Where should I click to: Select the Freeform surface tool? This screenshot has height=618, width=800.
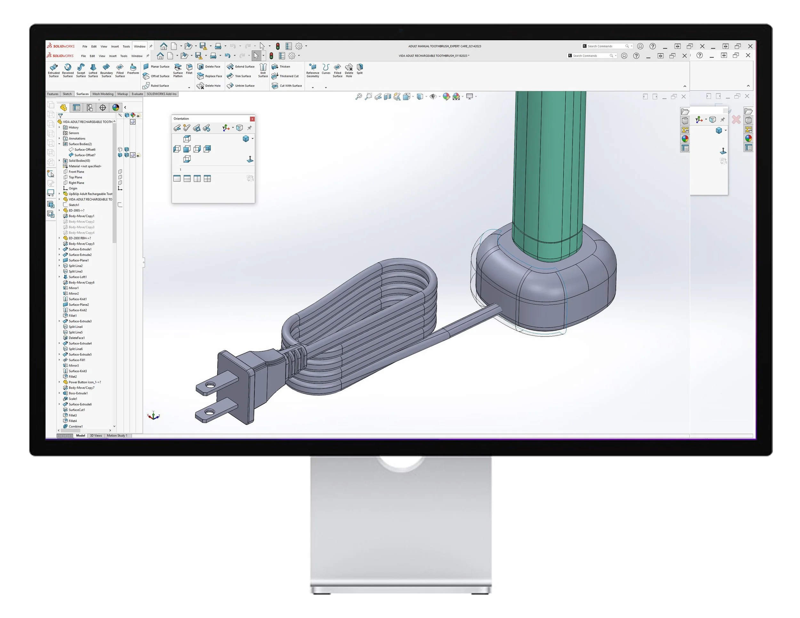[x=133, y=69]
